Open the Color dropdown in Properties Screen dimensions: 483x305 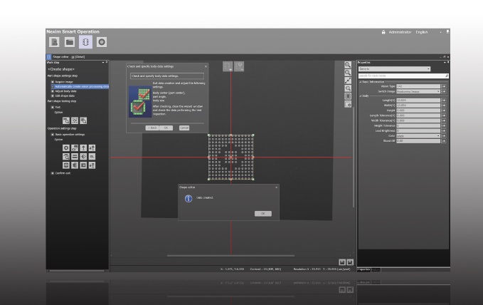[418, 136]
